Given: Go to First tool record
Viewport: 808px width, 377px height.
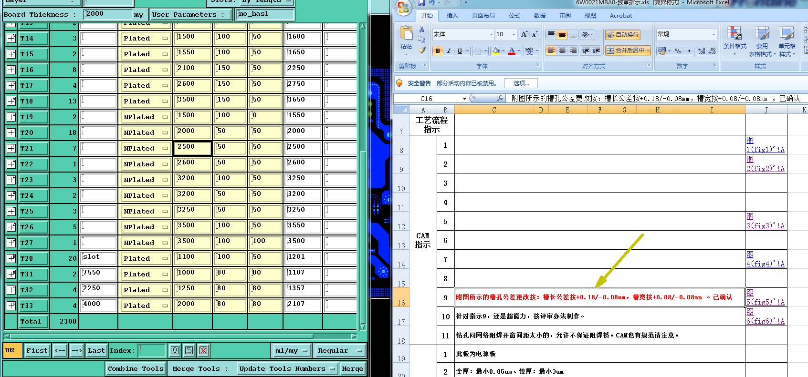Looking at the screenshot, I should (x=37, y=350).
